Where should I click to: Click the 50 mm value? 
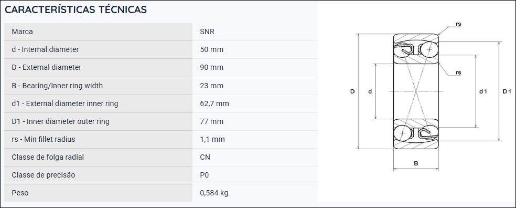pos(212,50)
